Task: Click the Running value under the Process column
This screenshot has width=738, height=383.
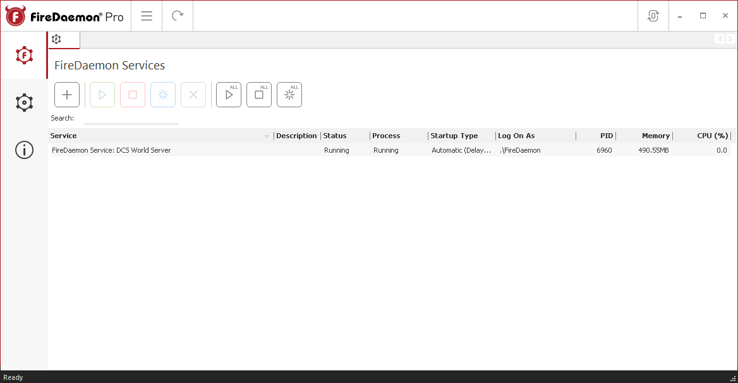Action: click(x=386, y=150)
